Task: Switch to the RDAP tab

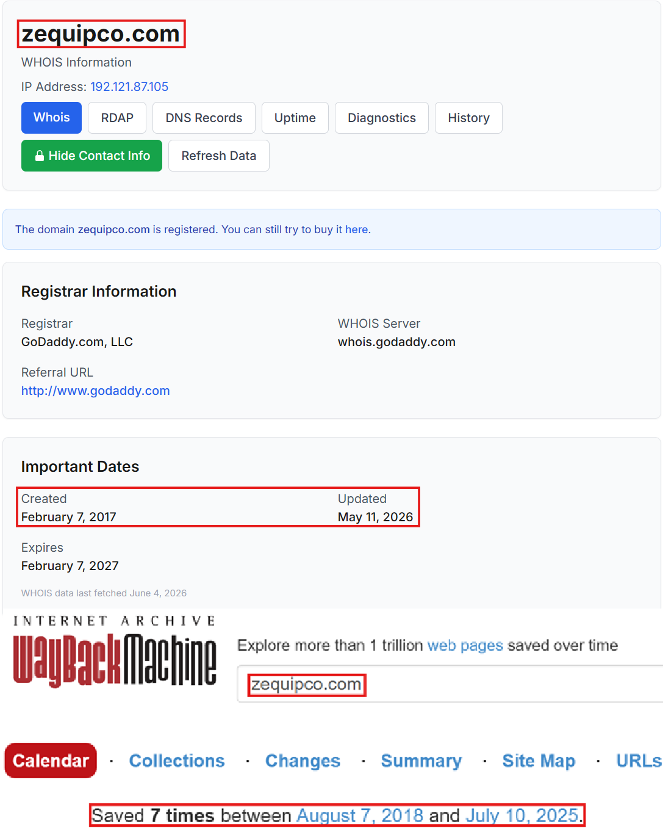Action: [117, 118]
